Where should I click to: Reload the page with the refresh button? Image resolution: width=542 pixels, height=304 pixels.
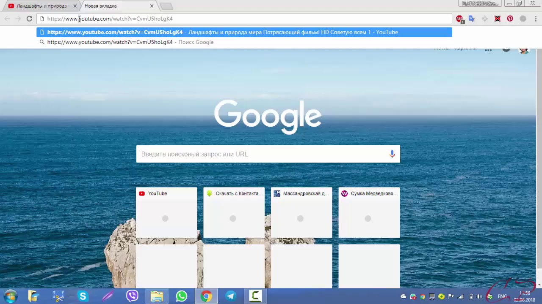tap(29, 19)
